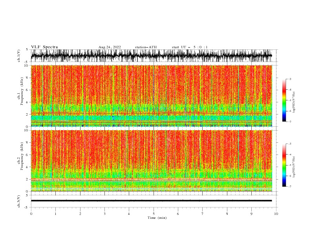Click the "-3" label on the ch.1 color bar
The image size is (311, 240).
(x=289, y=79)
